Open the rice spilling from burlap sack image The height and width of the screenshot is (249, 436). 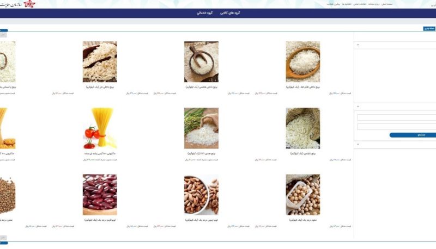tap(303, 128)
